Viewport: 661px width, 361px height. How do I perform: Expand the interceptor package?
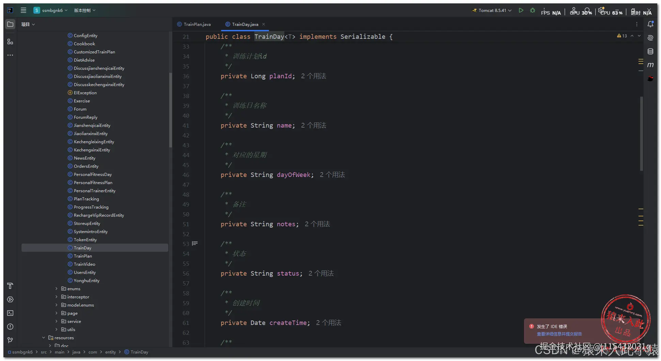click(57, 297)
